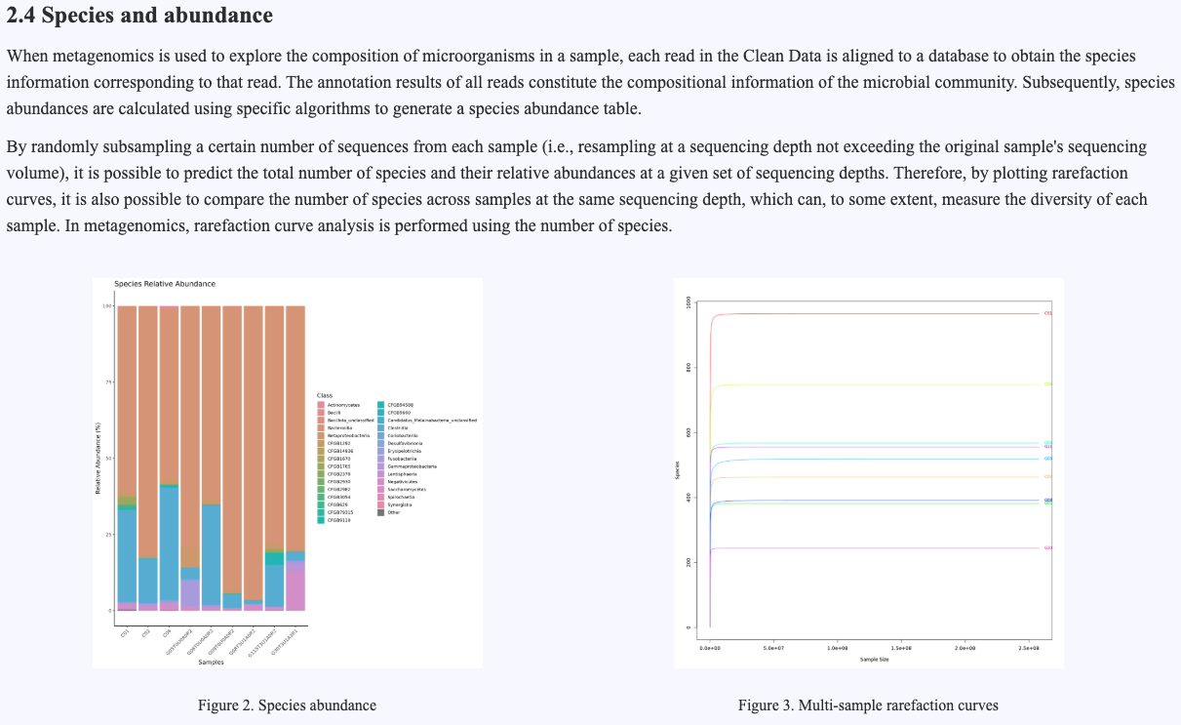Open the rarefaction curves chart image
This screenshot has width=1181, height=725.
click(868, 473)
